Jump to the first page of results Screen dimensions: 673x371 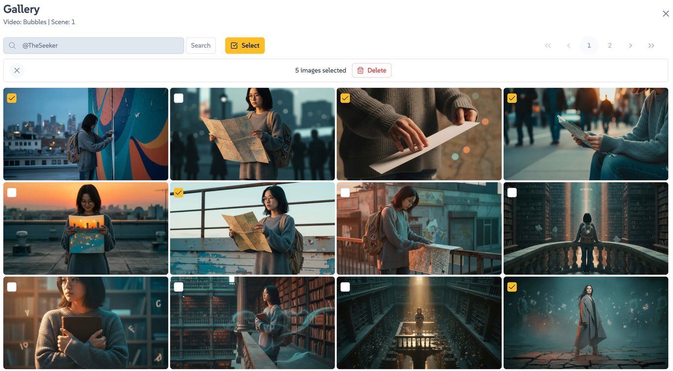548,46
